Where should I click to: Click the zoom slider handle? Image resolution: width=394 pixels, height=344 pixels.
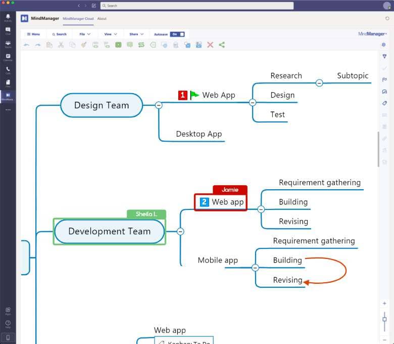384,319
